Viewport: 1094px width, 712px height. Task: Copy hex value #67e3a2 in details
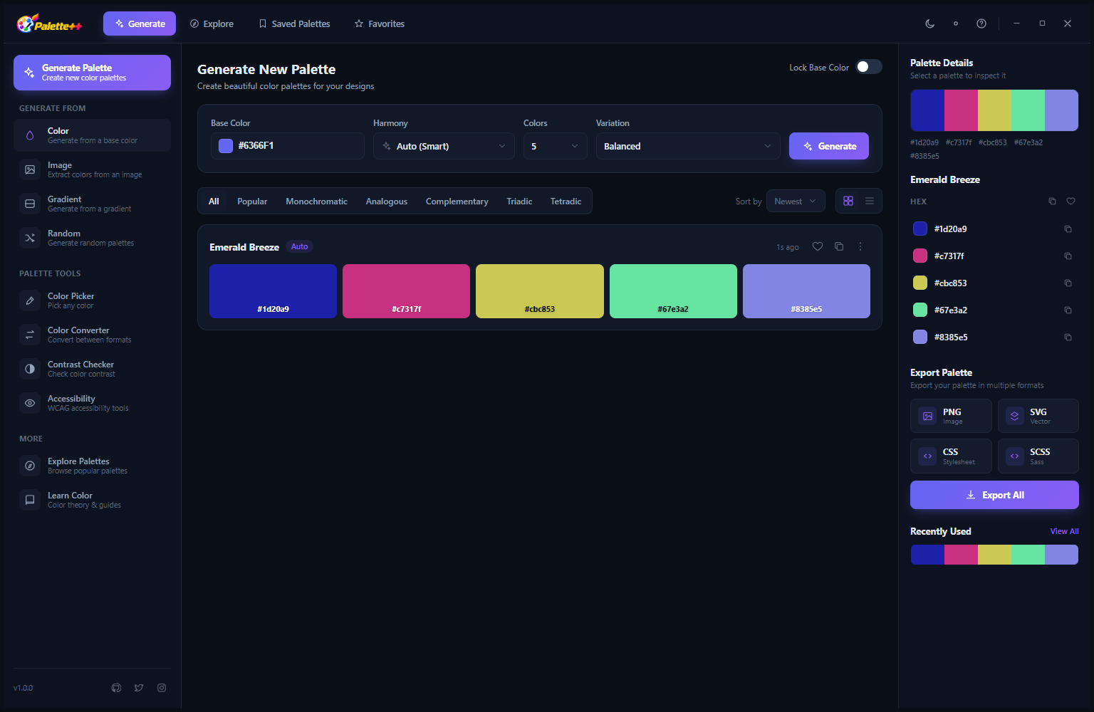(x=1068, y=310)
